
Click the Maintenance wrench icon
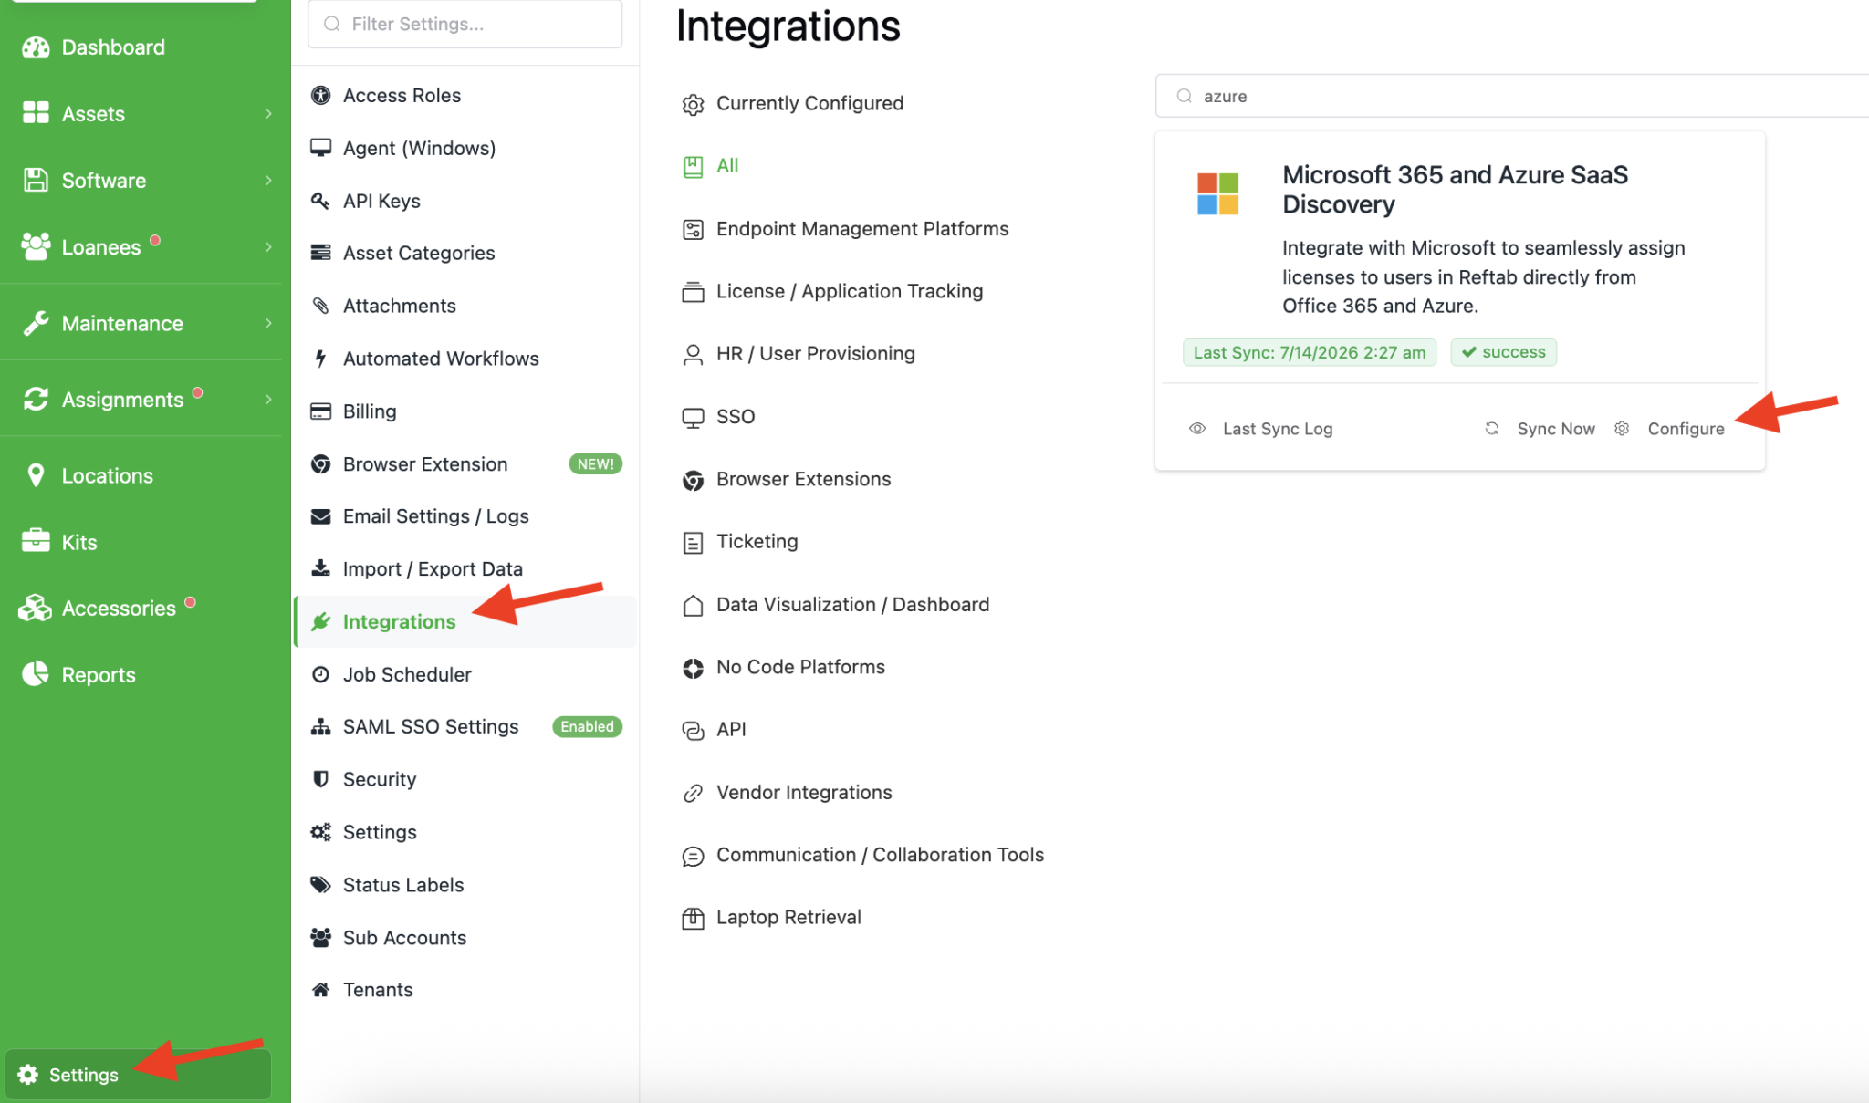36,323
